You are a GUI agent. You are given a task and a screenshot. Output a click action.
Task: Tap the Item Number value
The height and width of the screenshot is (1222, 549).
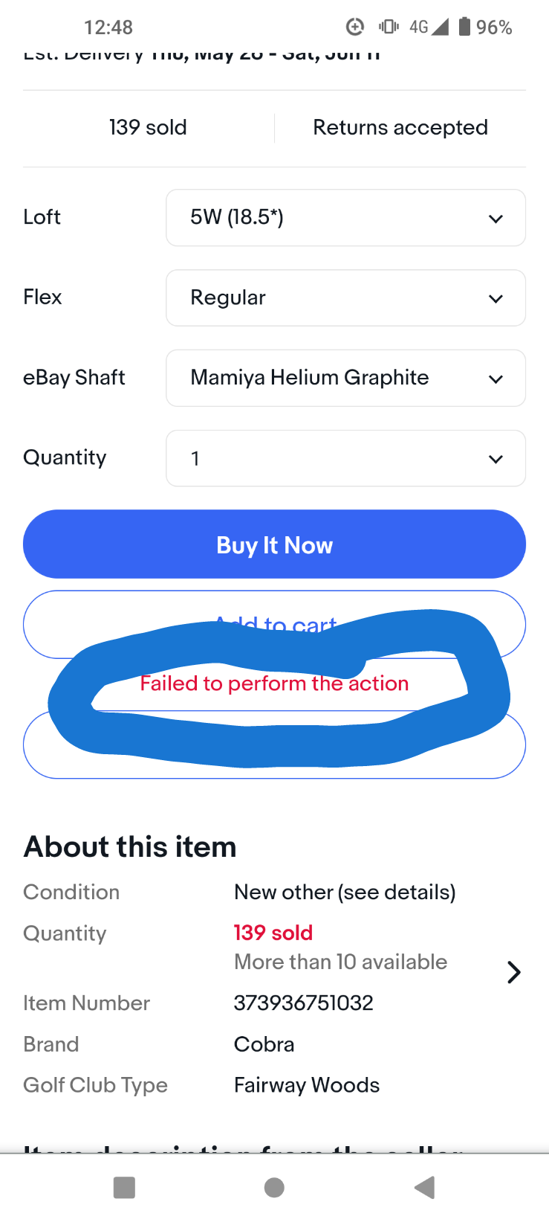tap(303, 1003)
